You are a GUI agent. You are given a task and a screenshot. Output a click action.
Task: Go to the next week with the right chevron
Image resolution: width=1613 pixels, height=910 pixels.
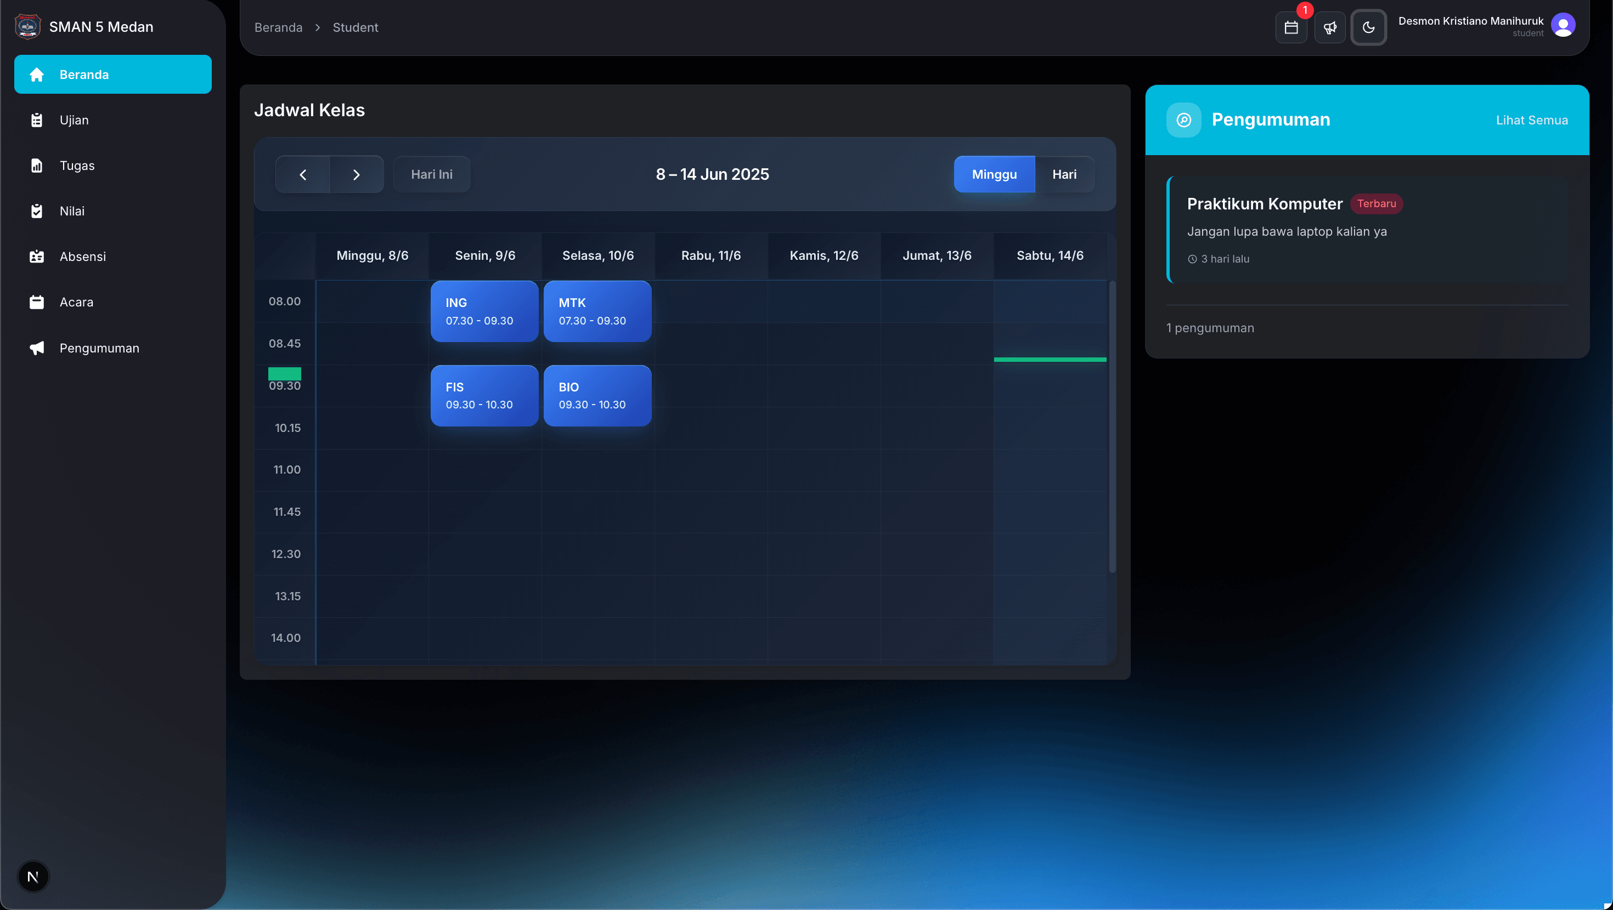[356, 175]
